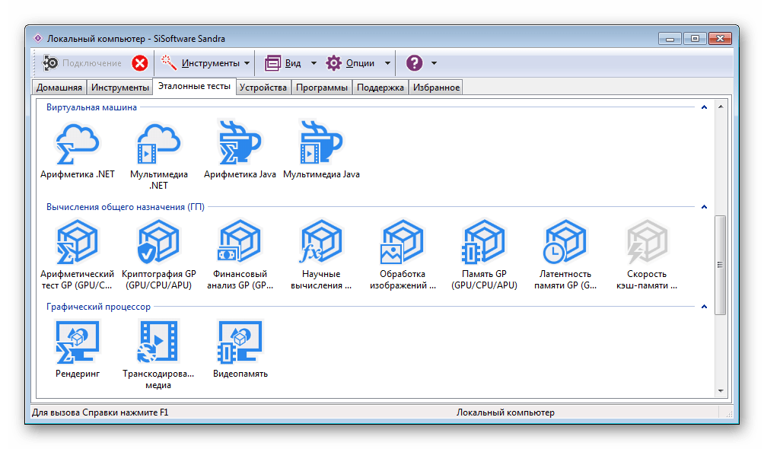764x449 pixels.
Task: Launch the Видеопамять test icon
Action: [x=240, y=342]
